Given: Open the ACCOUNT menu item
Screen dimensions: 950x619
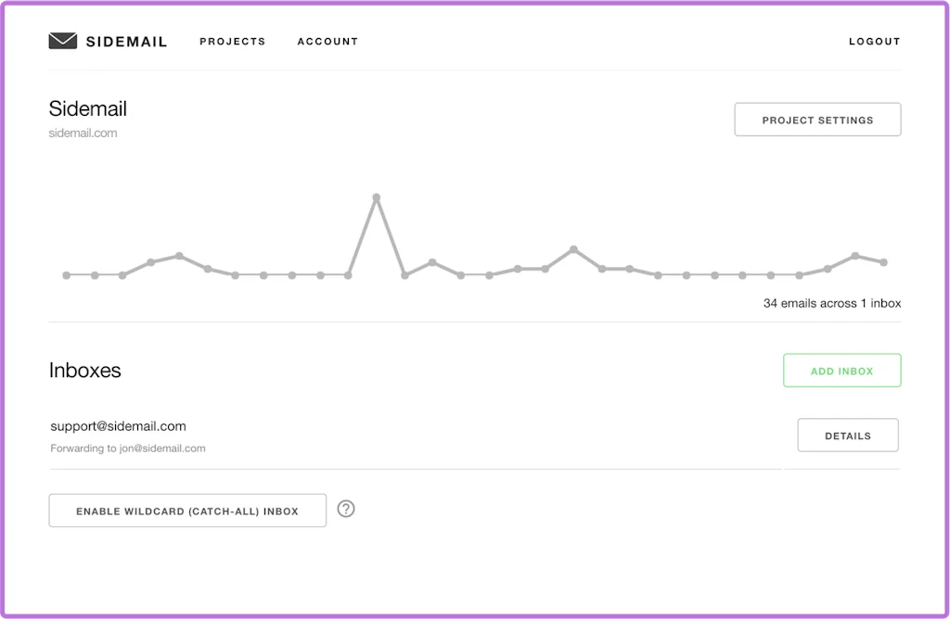Looking at the screenshot, I should (327, 42).
